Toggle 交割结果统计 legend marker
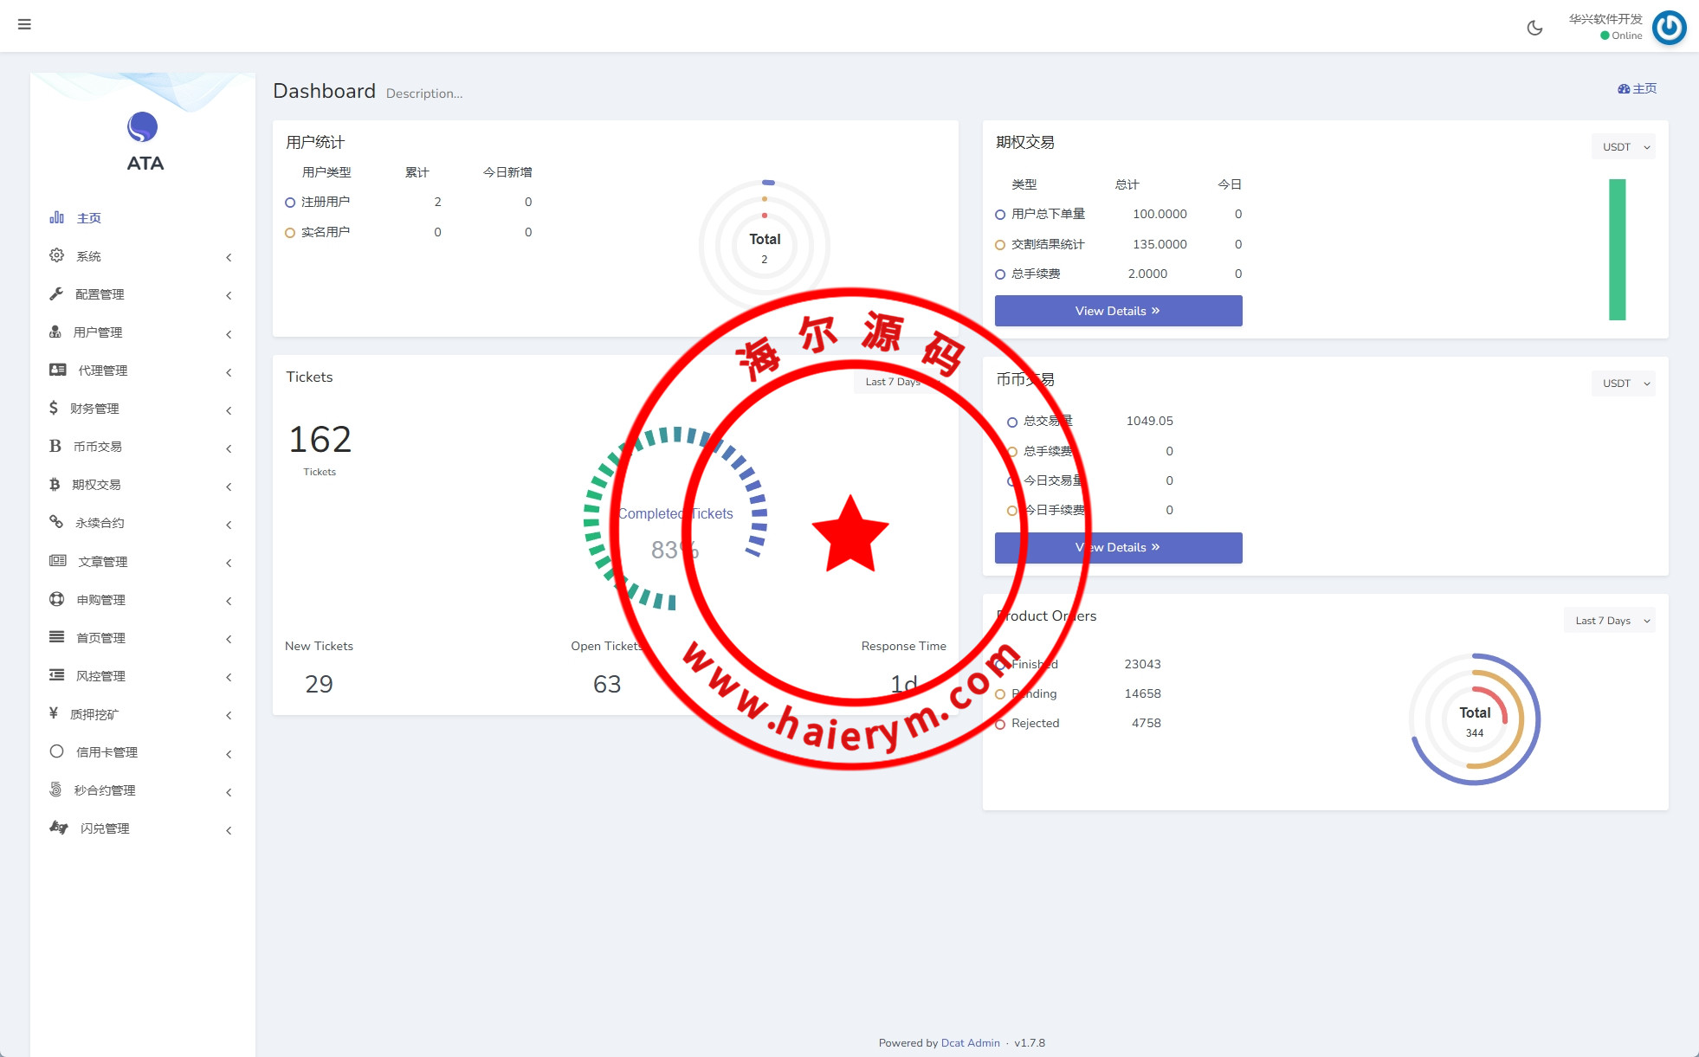The height and width of the screenshot is (1057, 1699). point(1000,245)
